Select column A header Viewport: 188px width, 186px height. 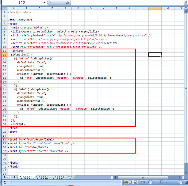14,8
